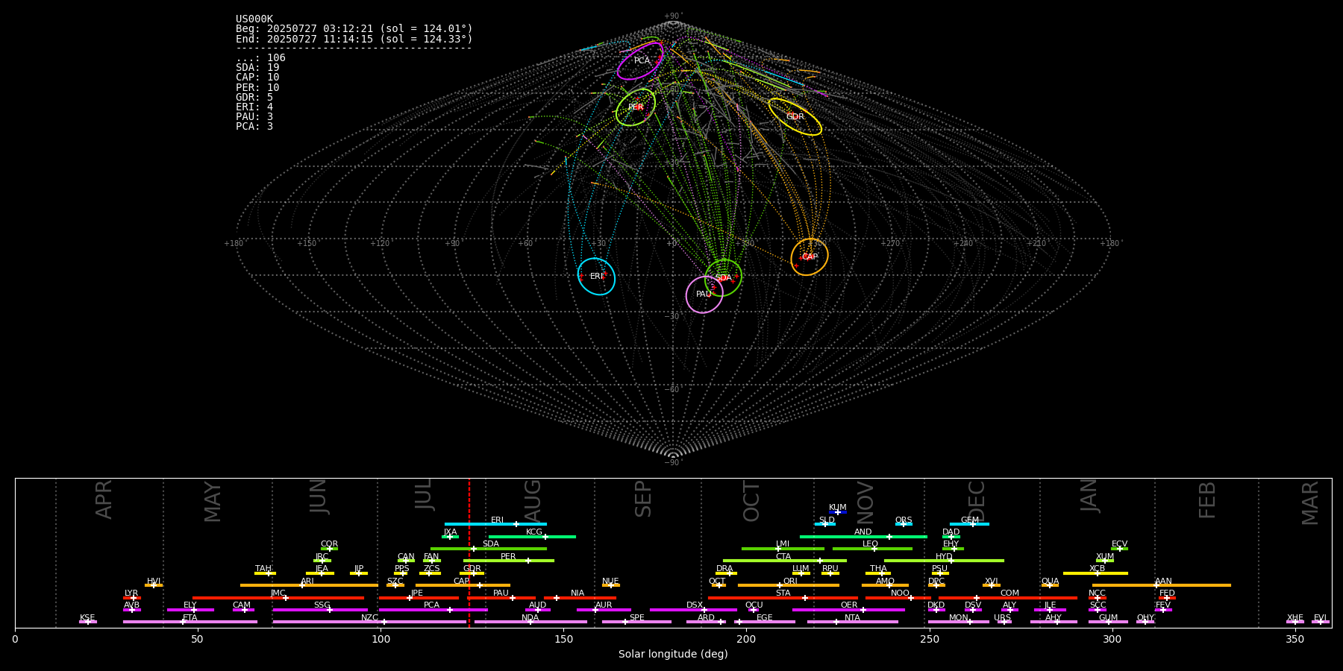The width and height of the screenshot is (1343, 671).
Task: Click the KSE label in the timeline
Action: click(x=87, y=618)
